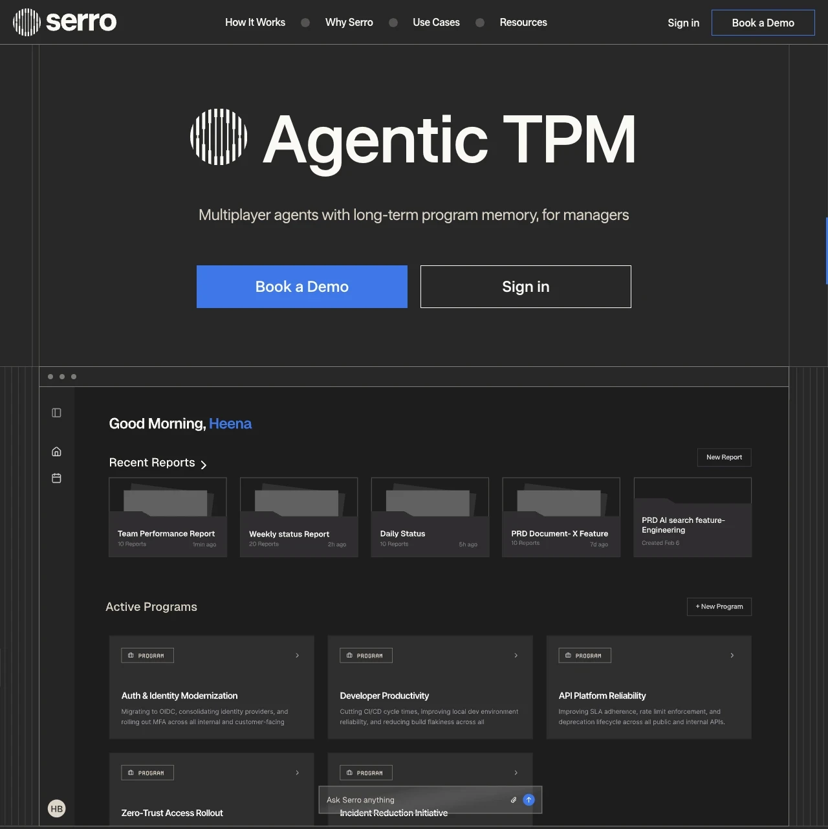
Task: Click the Recent Reports heading
Action: click(152, 463)
